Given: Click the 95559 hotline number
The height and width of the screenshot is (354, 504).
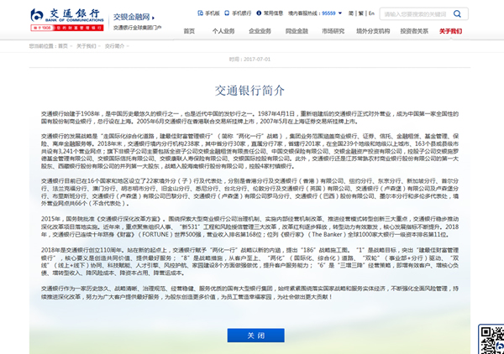Looking at the screenshot, I should pos(328,13).
